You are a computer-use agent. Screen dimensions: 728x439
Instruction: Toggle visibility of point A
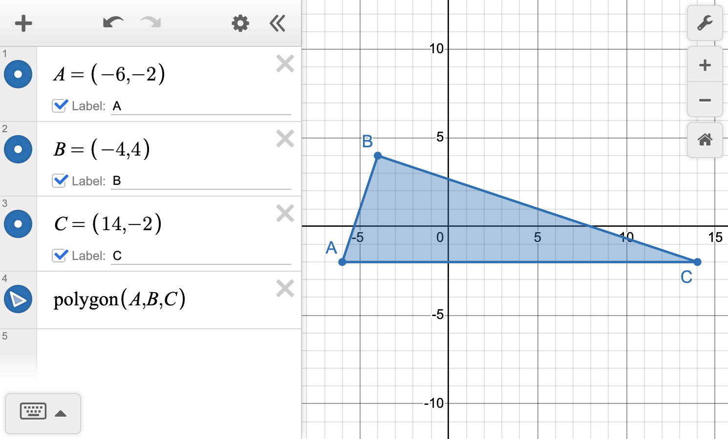point(18,74)
